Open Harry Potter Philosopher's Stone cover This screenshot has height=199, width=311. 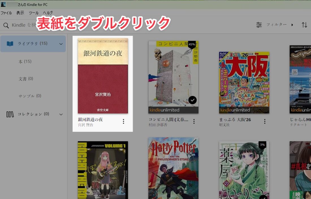click(x=173, y=168)
